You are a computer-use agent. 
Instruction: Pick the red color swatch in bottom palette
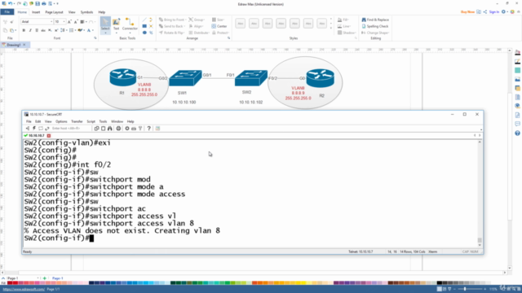[15, 283]
